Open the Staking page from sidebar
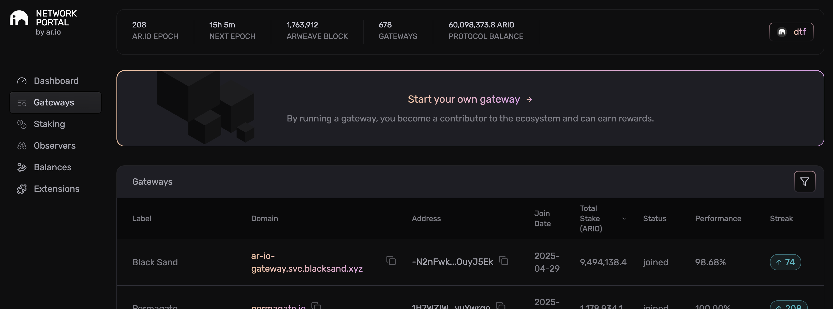The image size is (833, 309). tap(49, 124)
